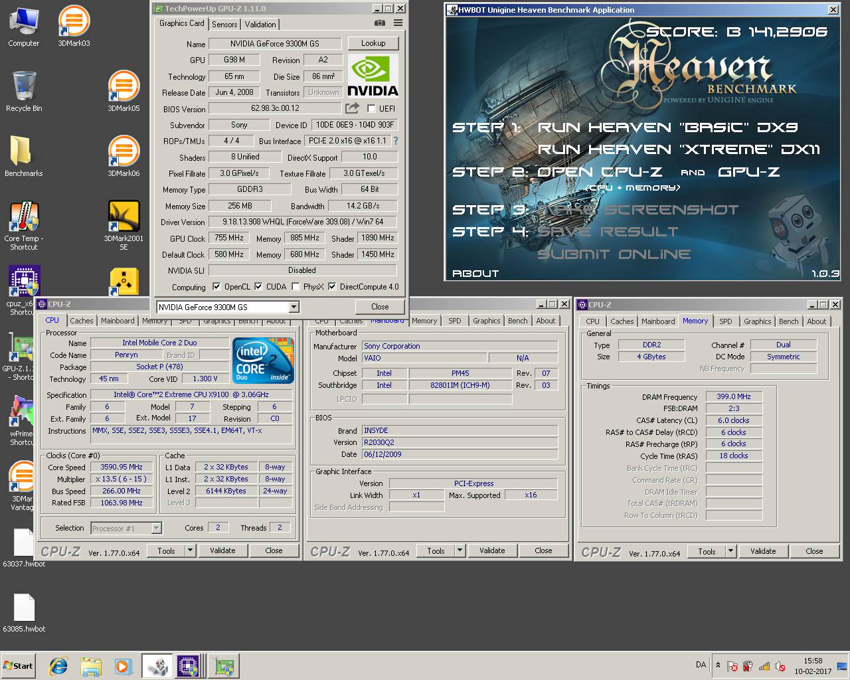Expand Tools arrow in CPU-Z Memory window

730,551
